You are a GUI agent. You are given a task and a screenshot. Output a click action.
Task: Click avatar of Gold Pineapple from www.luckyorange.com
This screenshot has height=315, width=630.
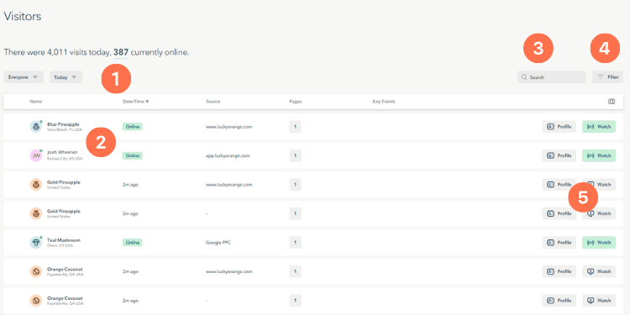[x=36, y=185]
